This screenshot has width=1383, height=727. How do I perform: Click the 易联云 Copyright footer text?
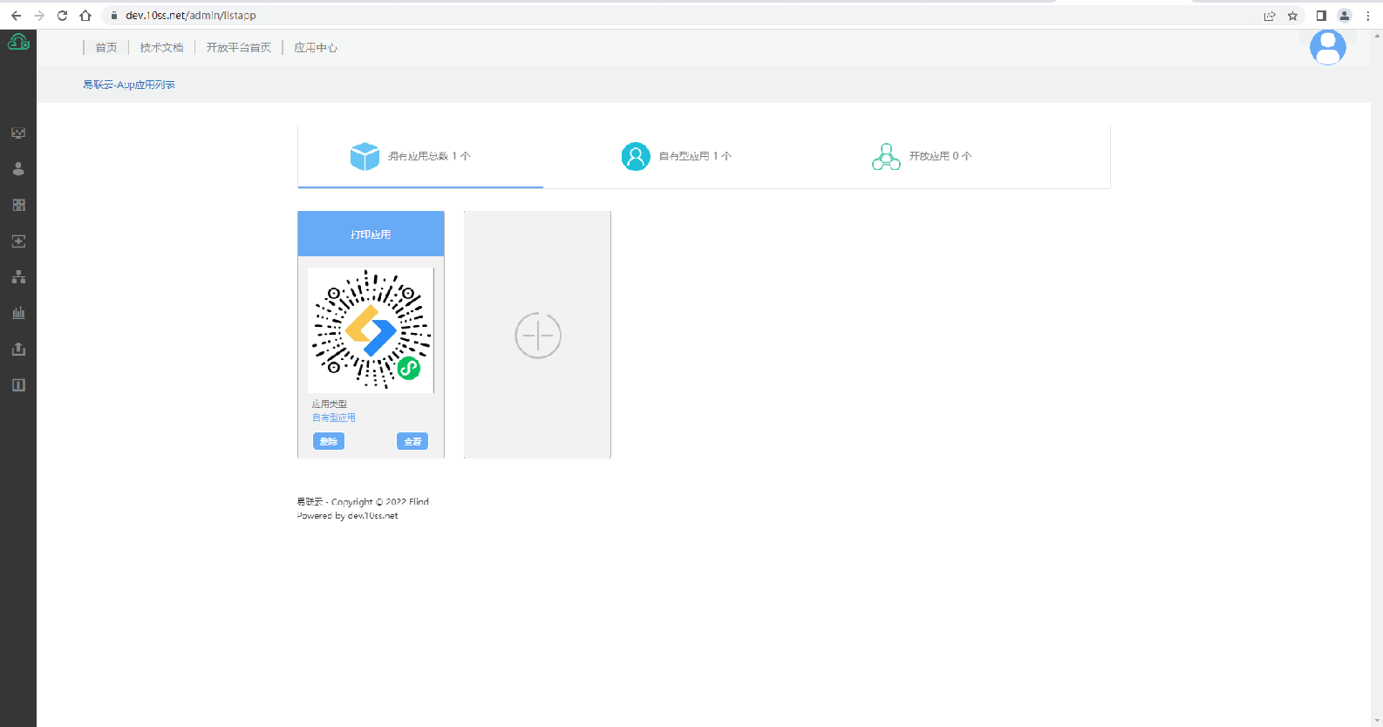pyautogui.click(x=363, y=502)
